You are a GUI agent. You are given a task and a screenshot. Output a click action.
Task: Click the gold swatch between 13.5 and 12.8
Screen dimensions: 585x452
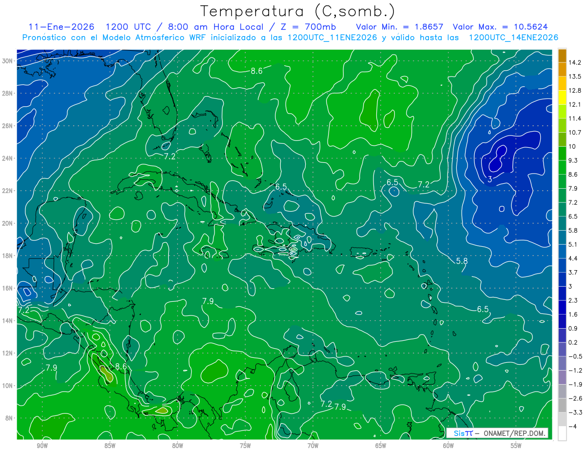(x=562, y=83)
